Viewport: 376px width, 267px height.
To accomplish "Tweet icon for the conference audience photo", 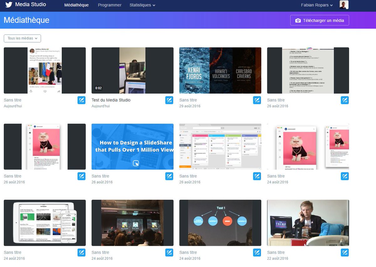I will pos(169,253).
